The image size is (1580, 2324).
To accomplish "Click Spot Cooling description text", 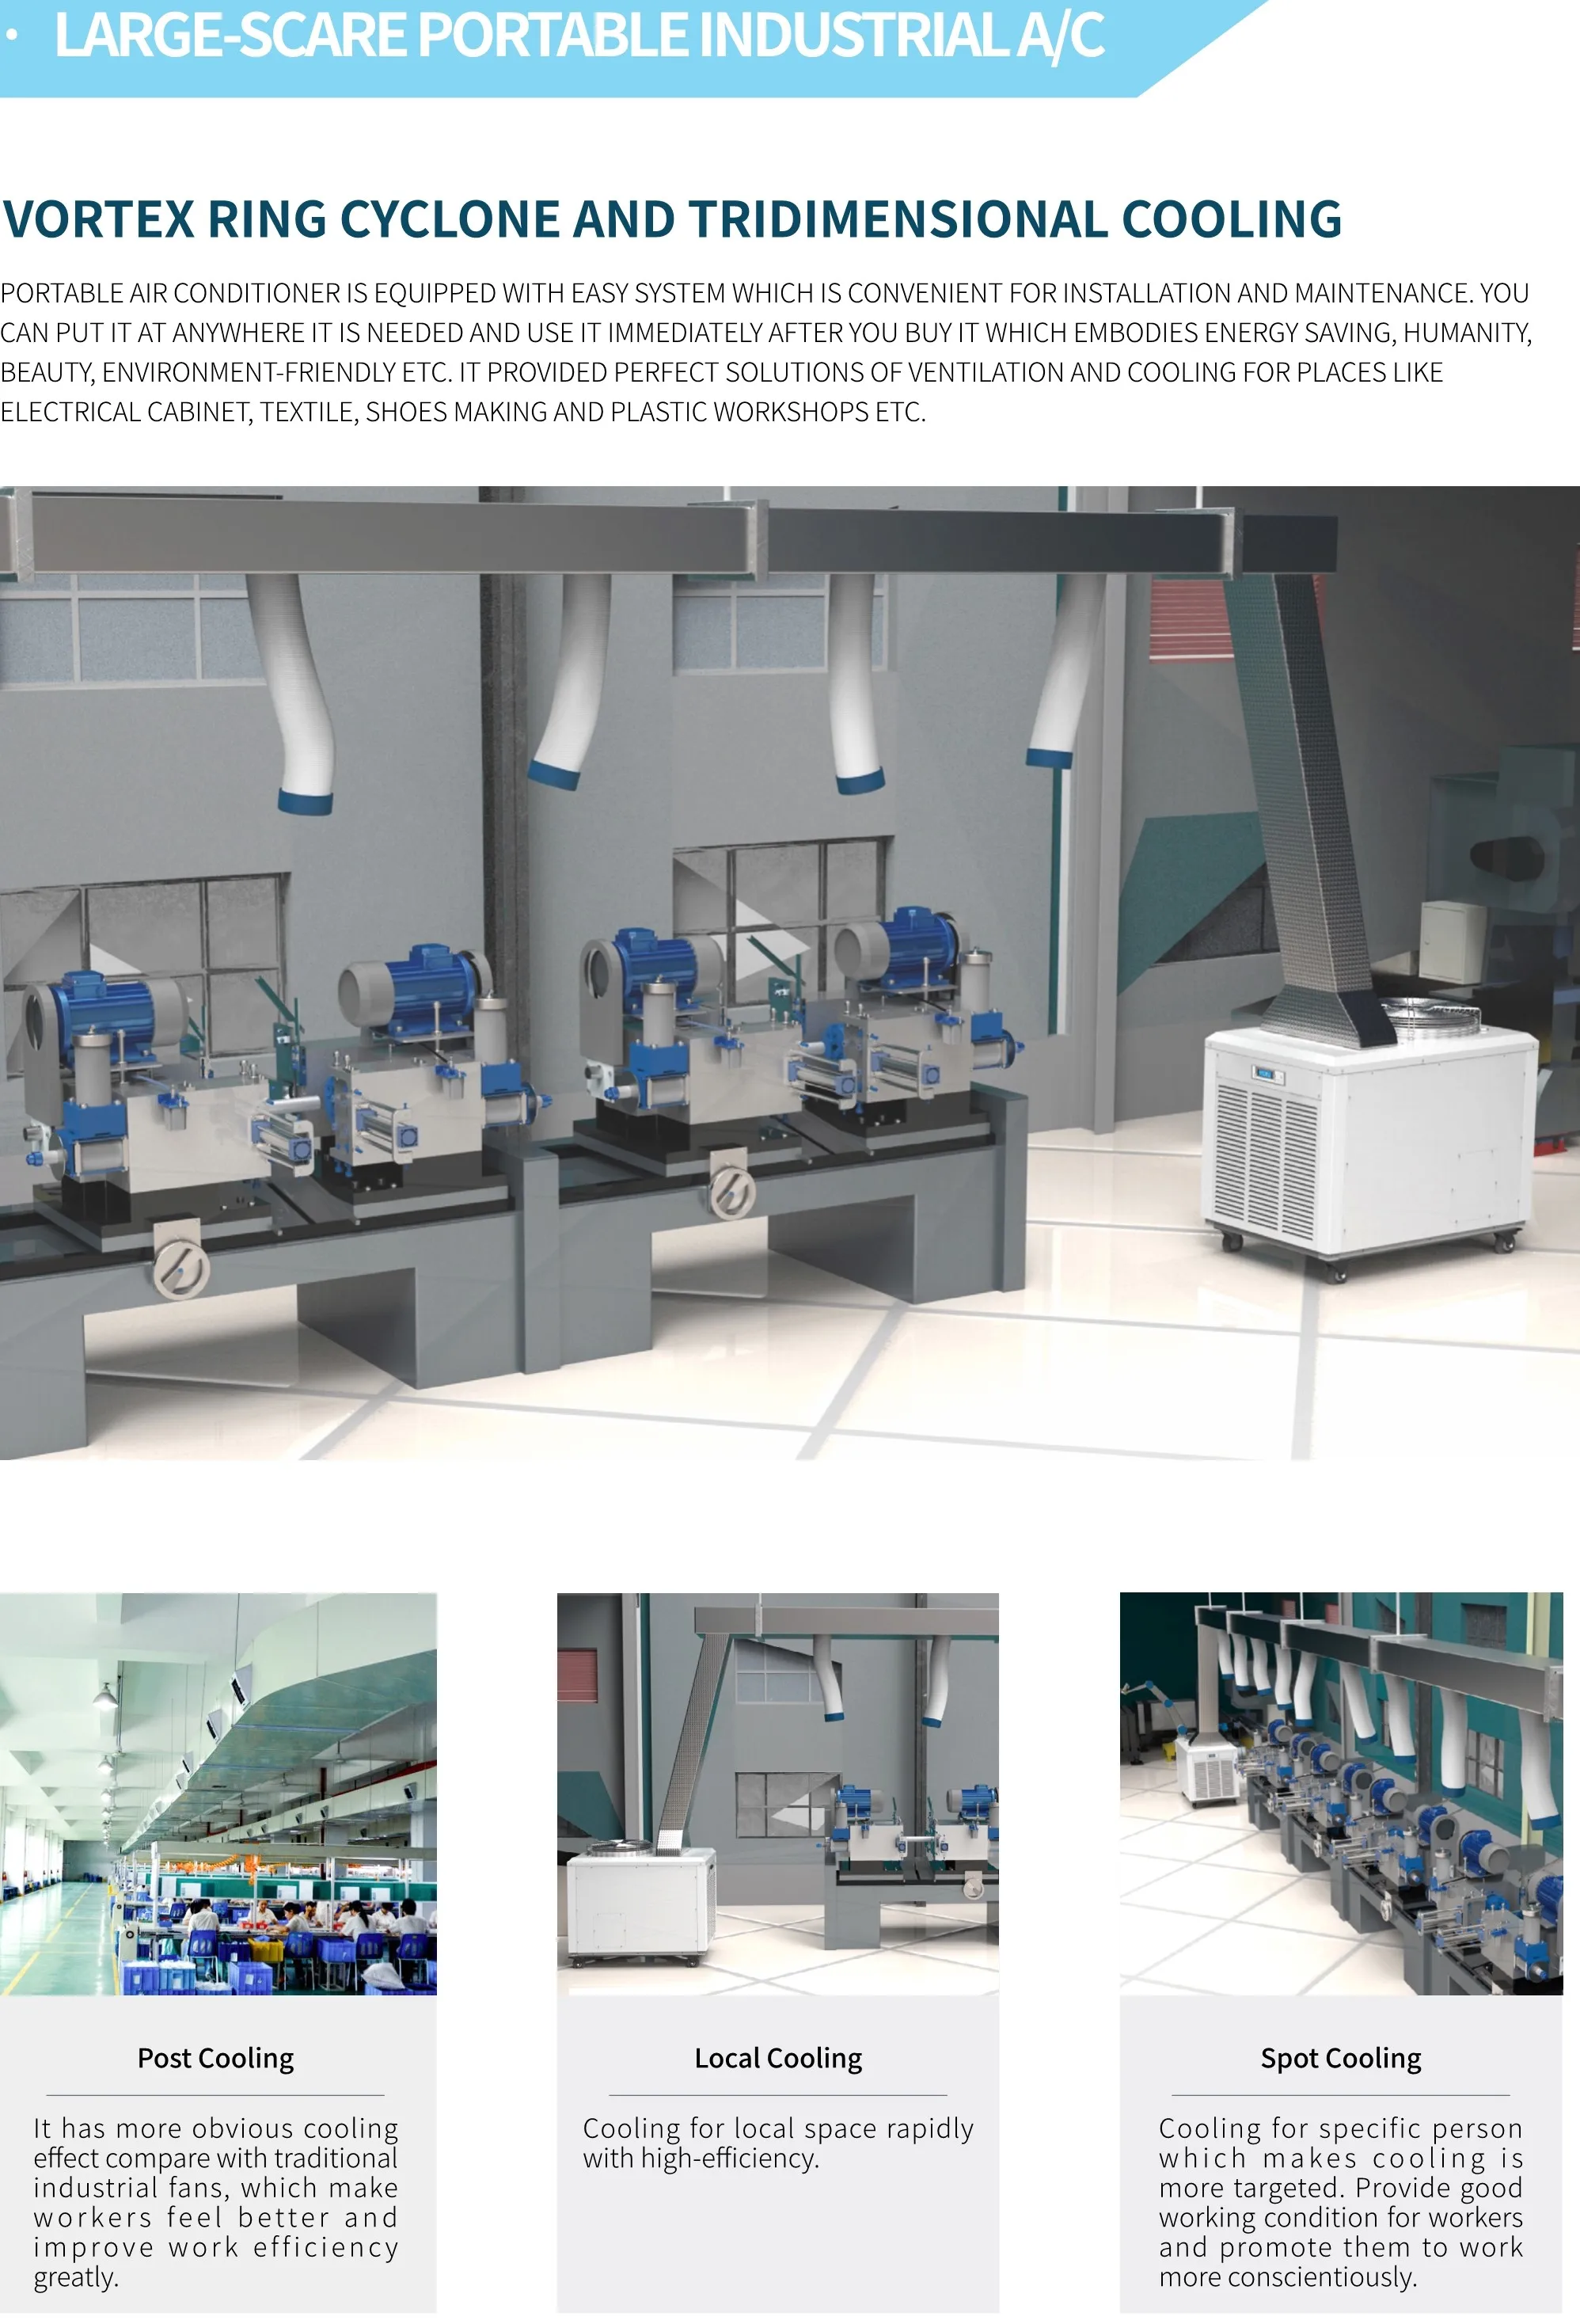I will tap(1340, 2202).
